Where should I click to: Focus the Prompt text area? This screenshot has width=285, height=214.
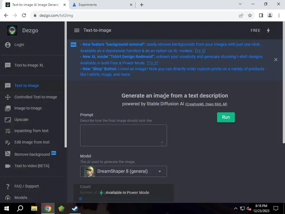click(123, 135)
